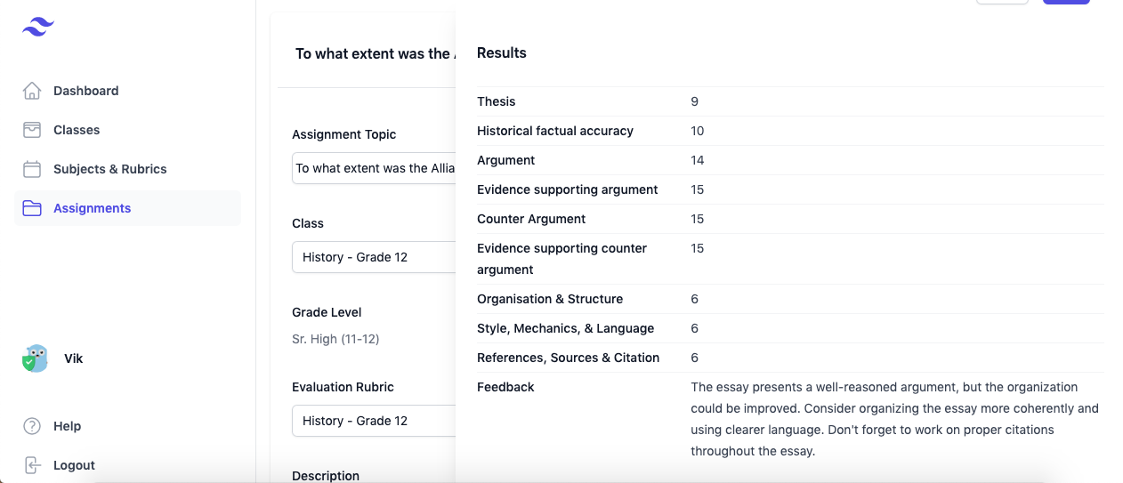
Task: Navigate to Subjects & Rubrics
Action: pos(109,169)
